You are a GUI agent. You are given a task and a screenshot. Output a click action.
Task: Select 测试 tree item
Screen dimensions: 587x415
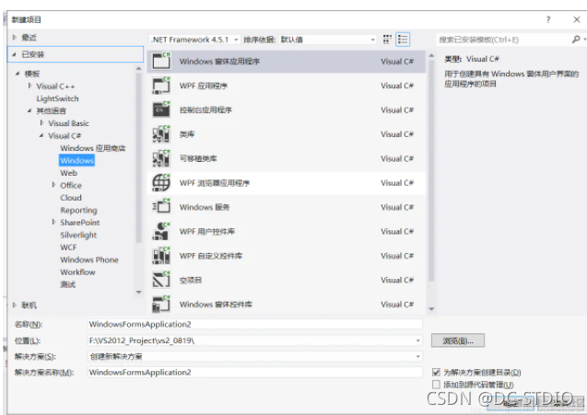(68, 284)
